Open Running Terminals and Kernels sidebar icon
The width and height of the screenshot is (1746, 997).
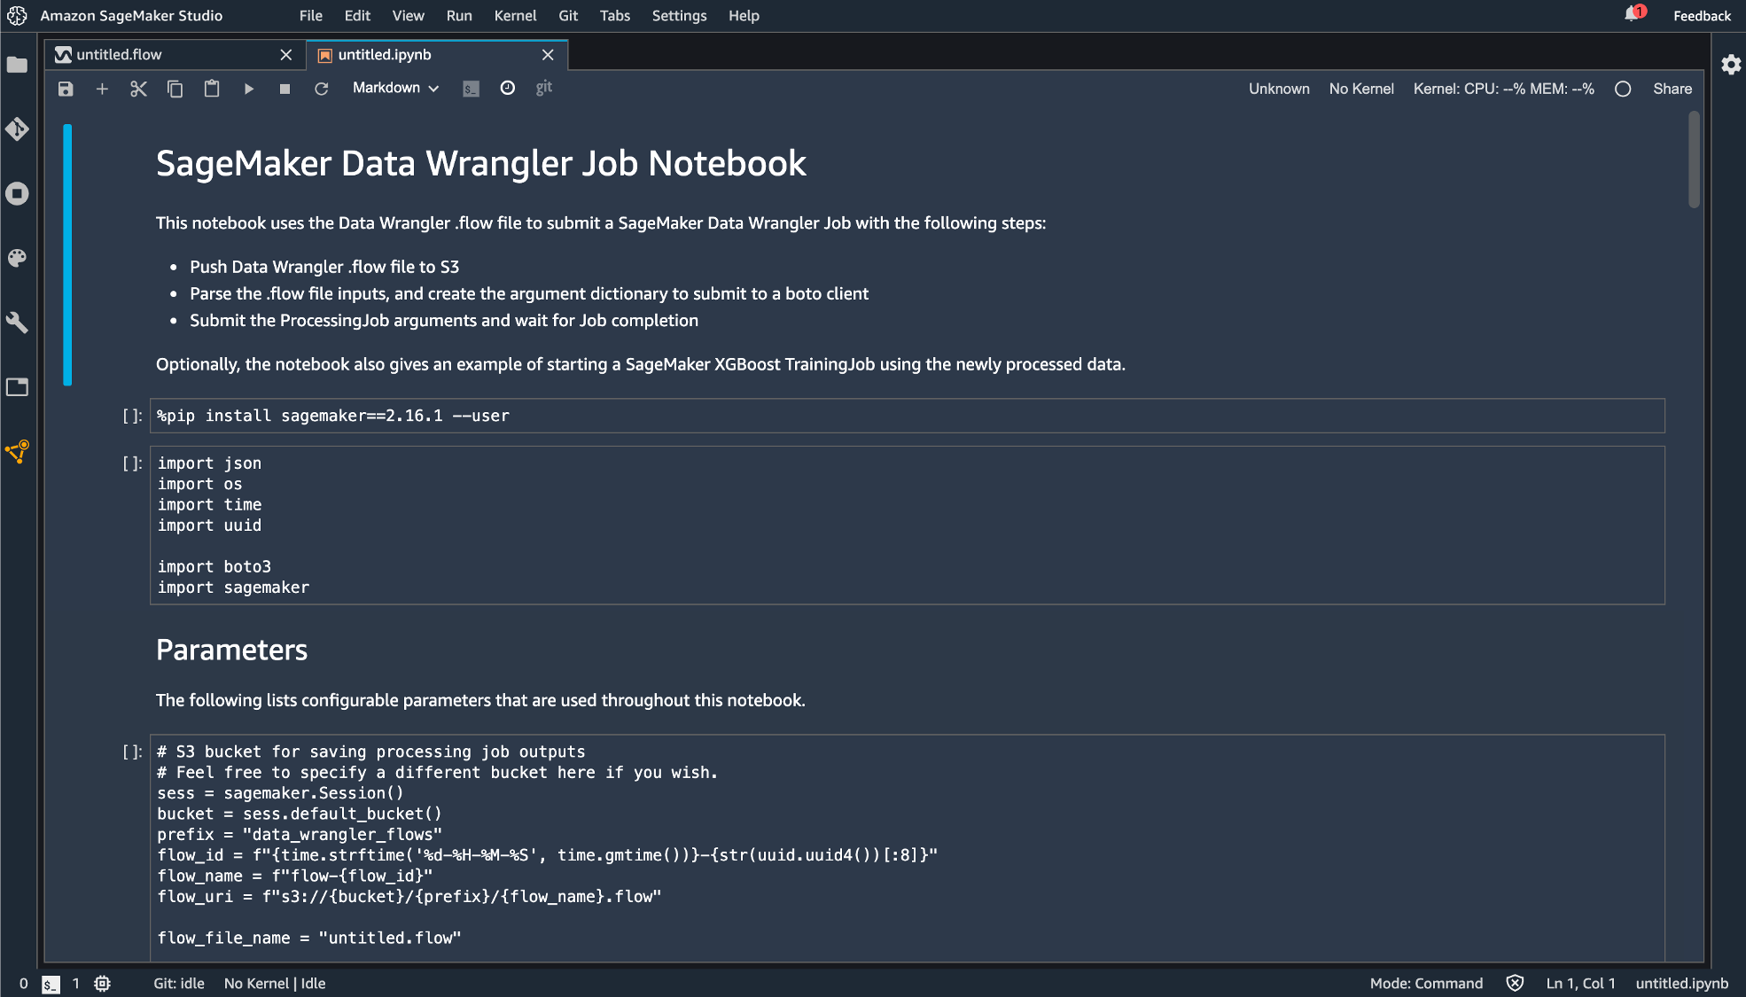17,193
